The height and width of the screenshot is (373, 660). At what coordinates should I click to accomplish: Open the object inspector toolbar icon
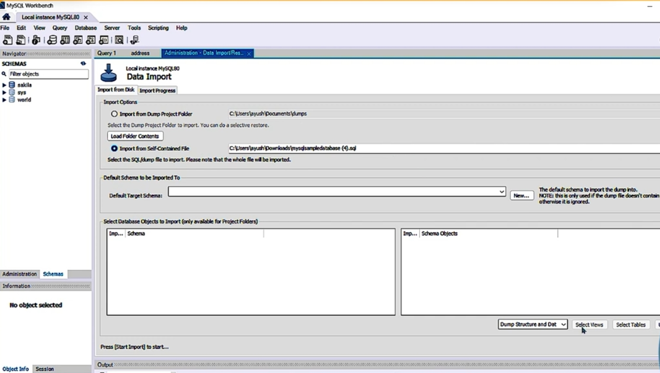coord(36,40)
